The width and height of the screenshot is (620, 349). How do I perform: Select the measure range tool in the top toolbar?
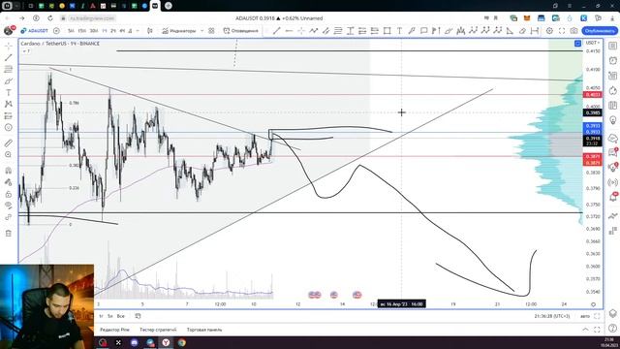tap(535, 31)
